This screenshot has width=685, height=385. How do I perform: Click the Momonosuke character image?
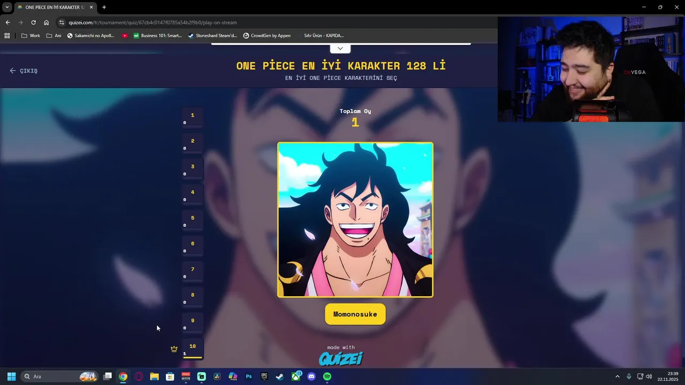[x=355, y=220]
